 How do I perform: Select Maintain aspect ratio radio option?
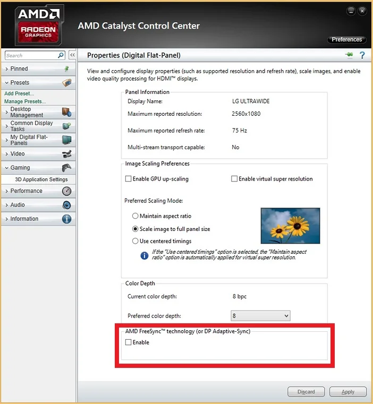135,216
